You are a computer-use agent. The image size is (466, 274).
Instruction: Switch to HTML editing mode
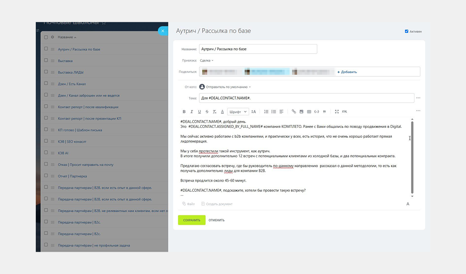tap(345, 111)
